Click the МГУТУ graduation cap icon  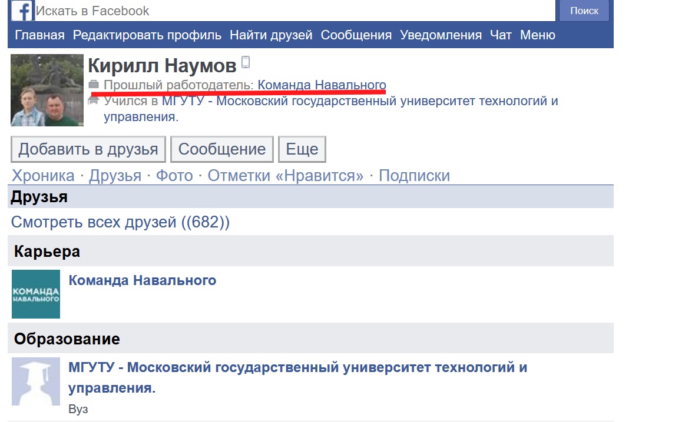click(36, 381)
